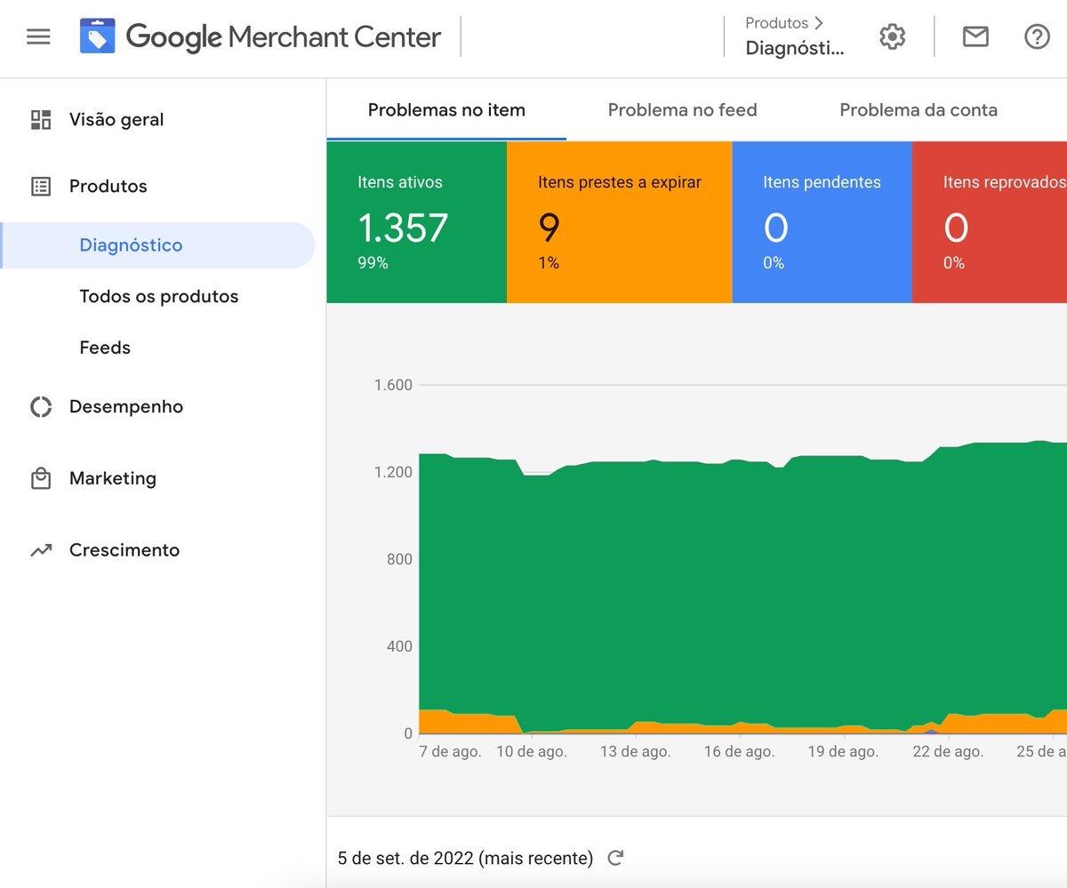Click the 800 y-axis label
Image resolution: width=1067 pixels, height=888 pixels.
[399, 559]
